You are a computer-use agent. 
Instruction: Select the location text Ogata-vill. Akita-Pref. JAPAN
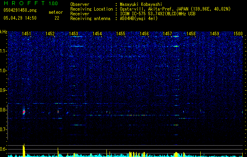(154, 9)
